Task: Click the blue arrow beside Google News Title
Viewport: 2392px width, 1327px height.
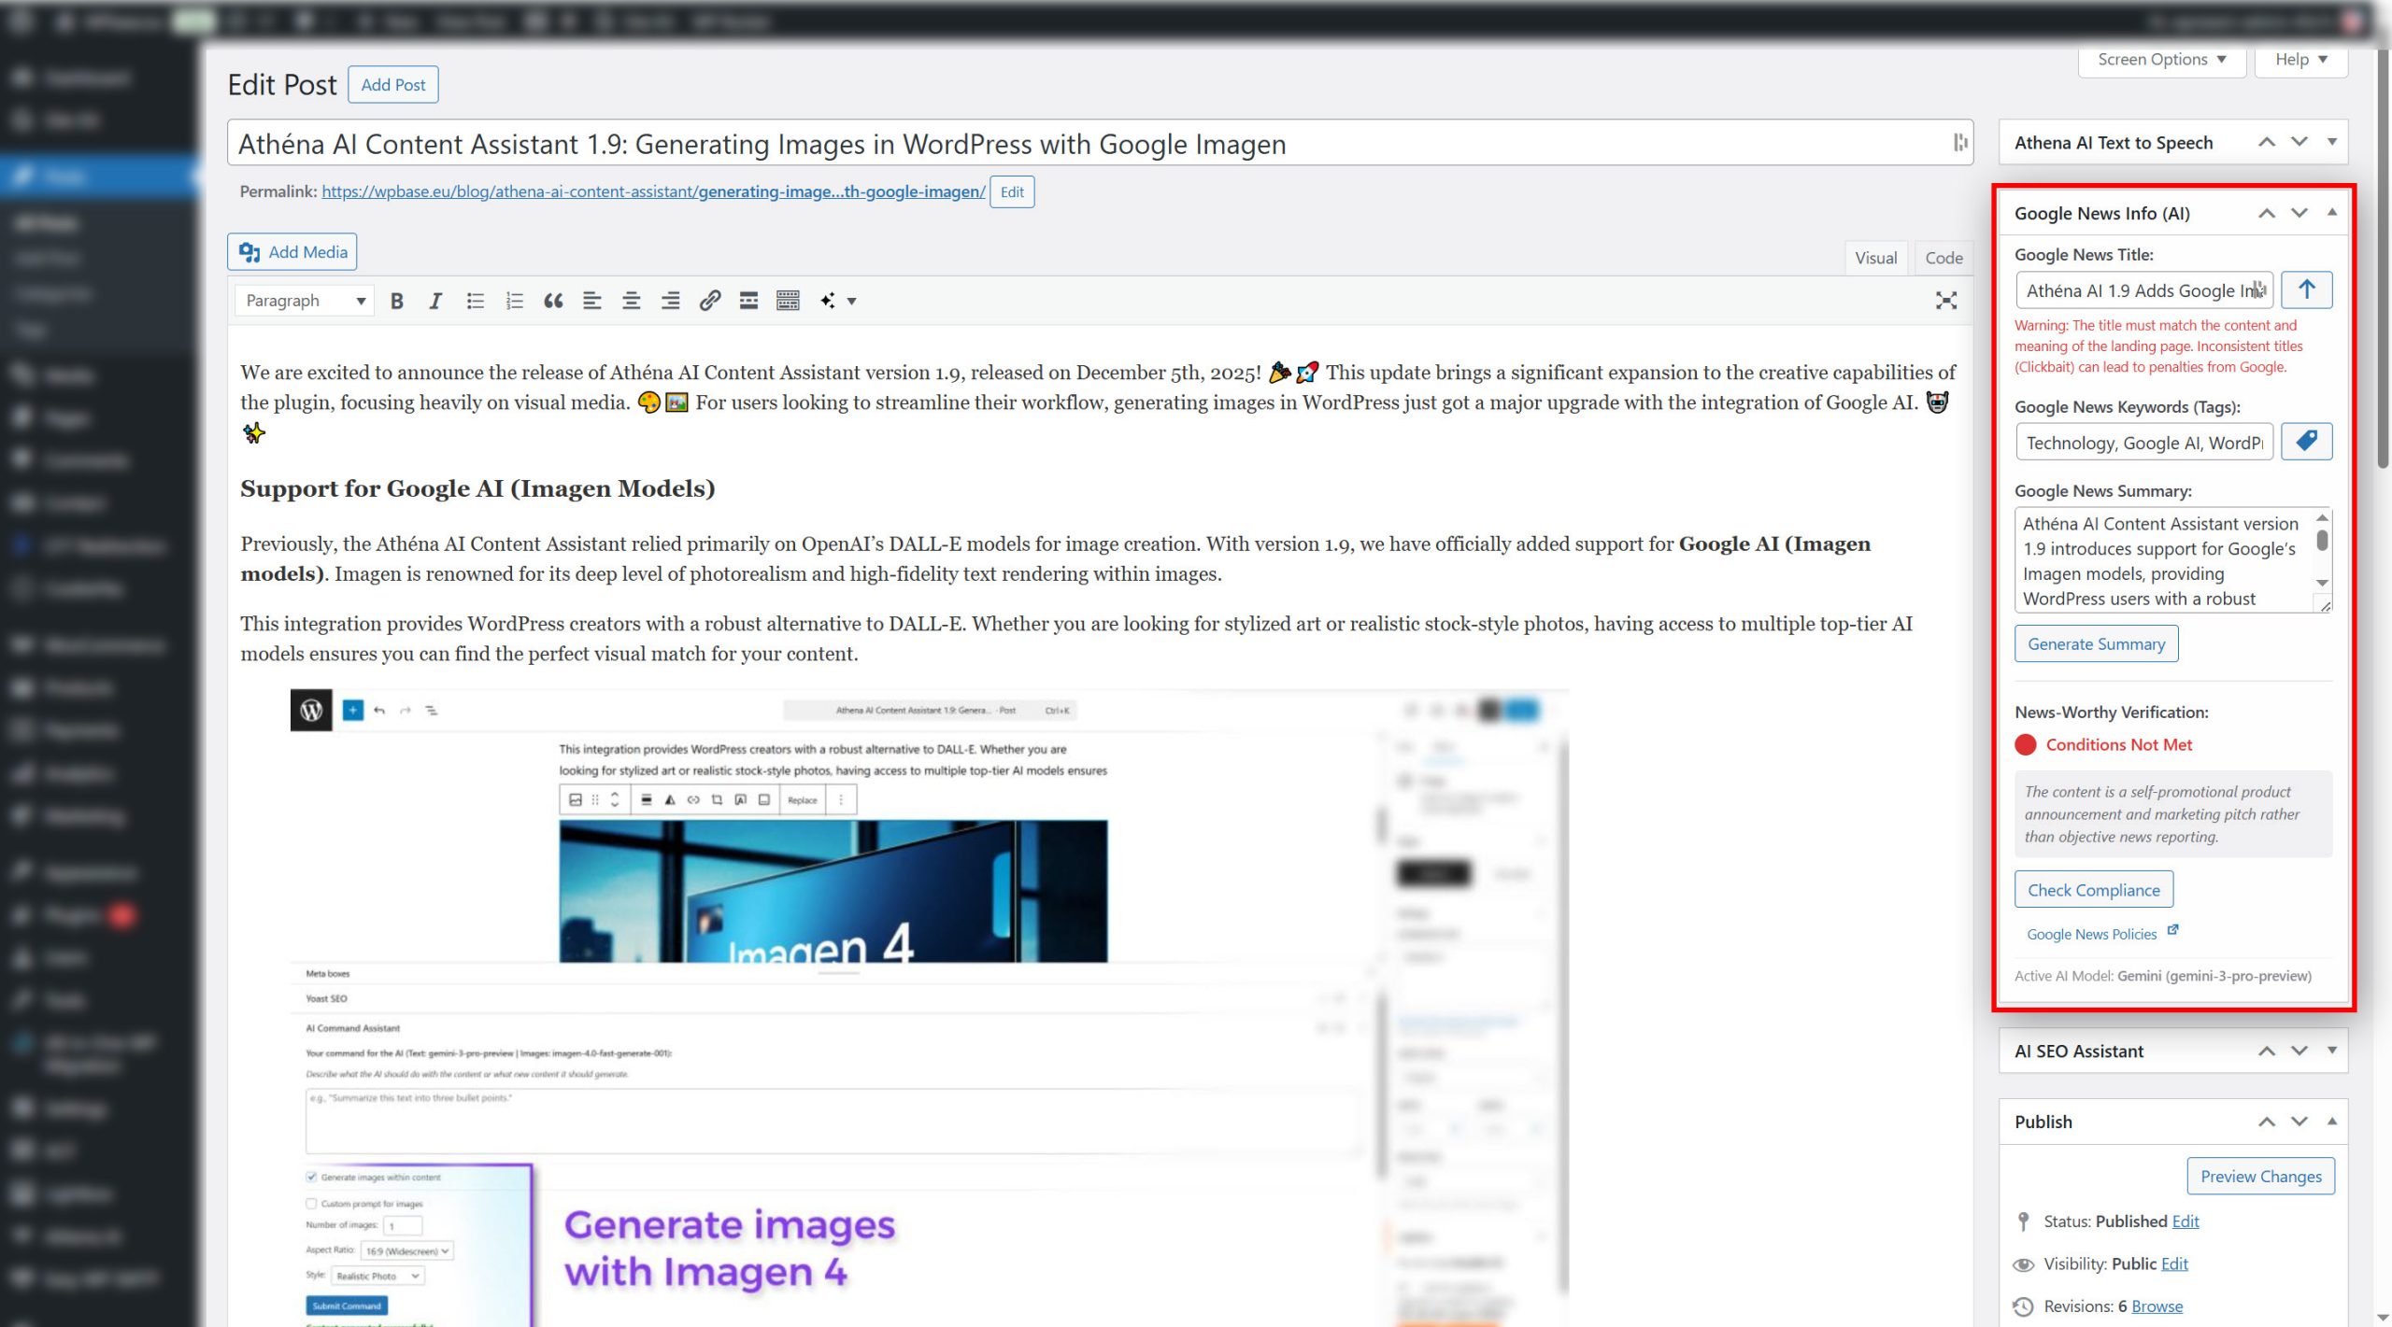Action: click(x=2306, y=289)
